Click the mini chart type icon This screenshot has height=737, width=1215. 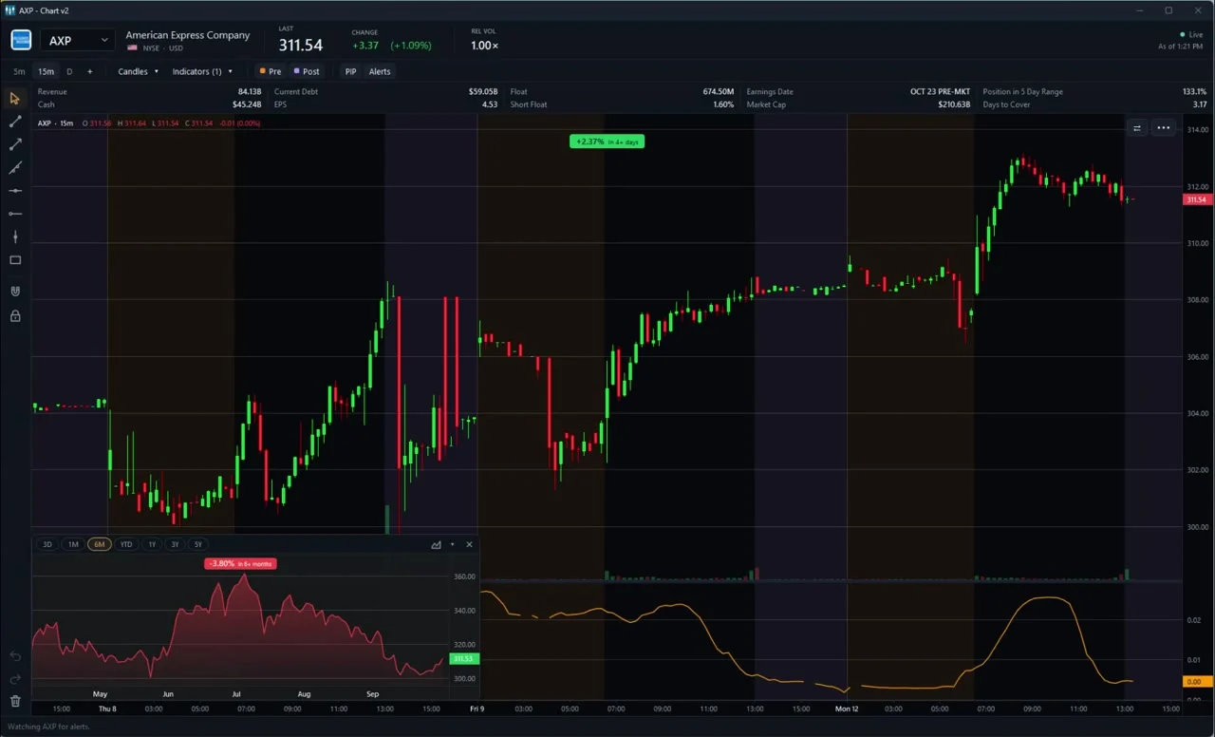click(x=437, y=544)
